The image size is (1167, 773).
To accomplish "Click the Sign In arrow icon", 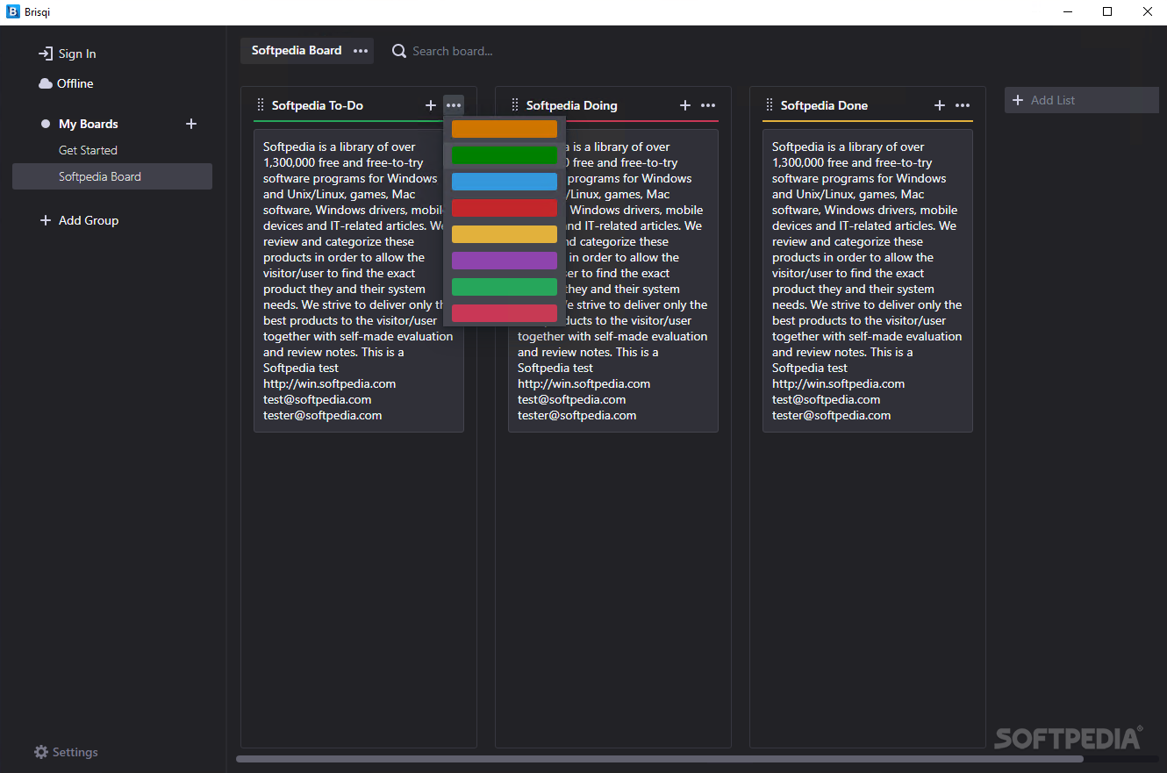I will point(46,54).
